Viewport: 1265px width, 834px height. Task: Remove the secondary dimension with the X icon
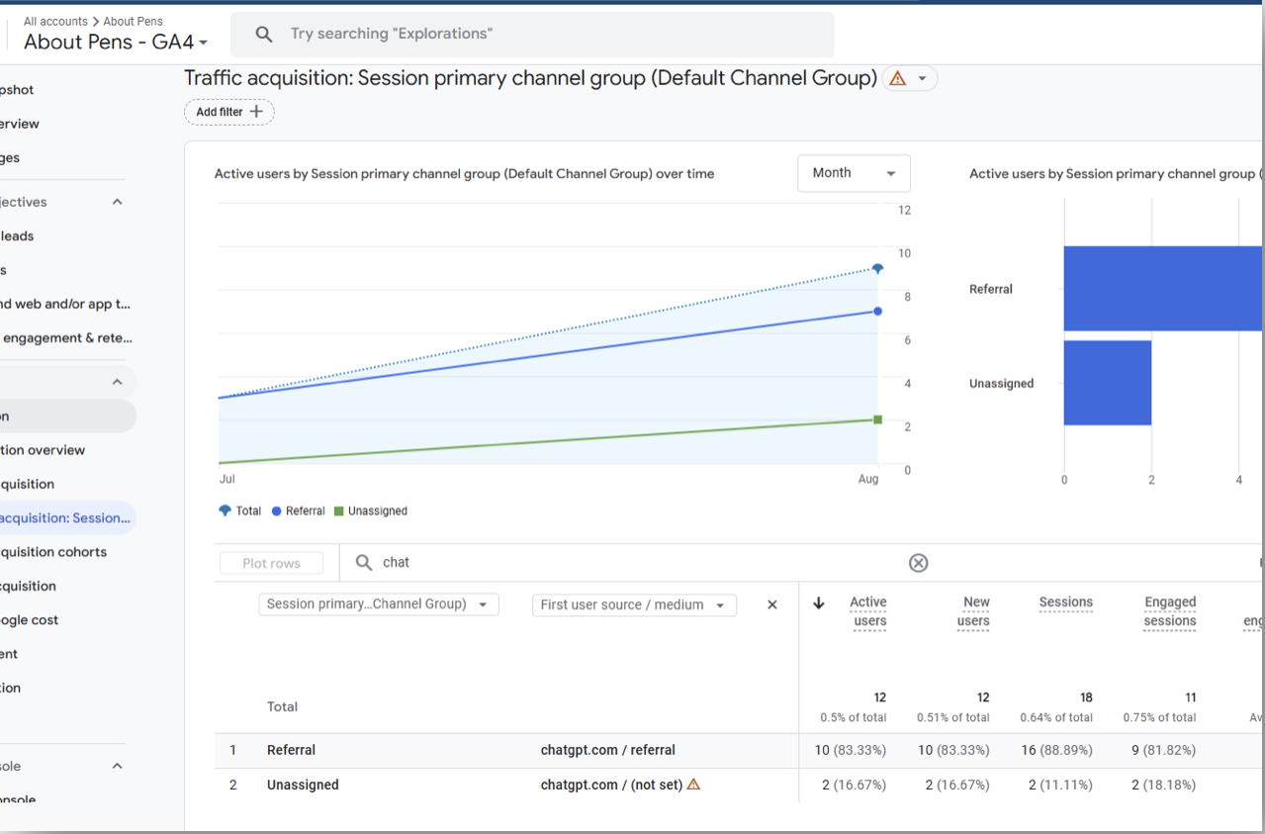(x=772, y=604)
